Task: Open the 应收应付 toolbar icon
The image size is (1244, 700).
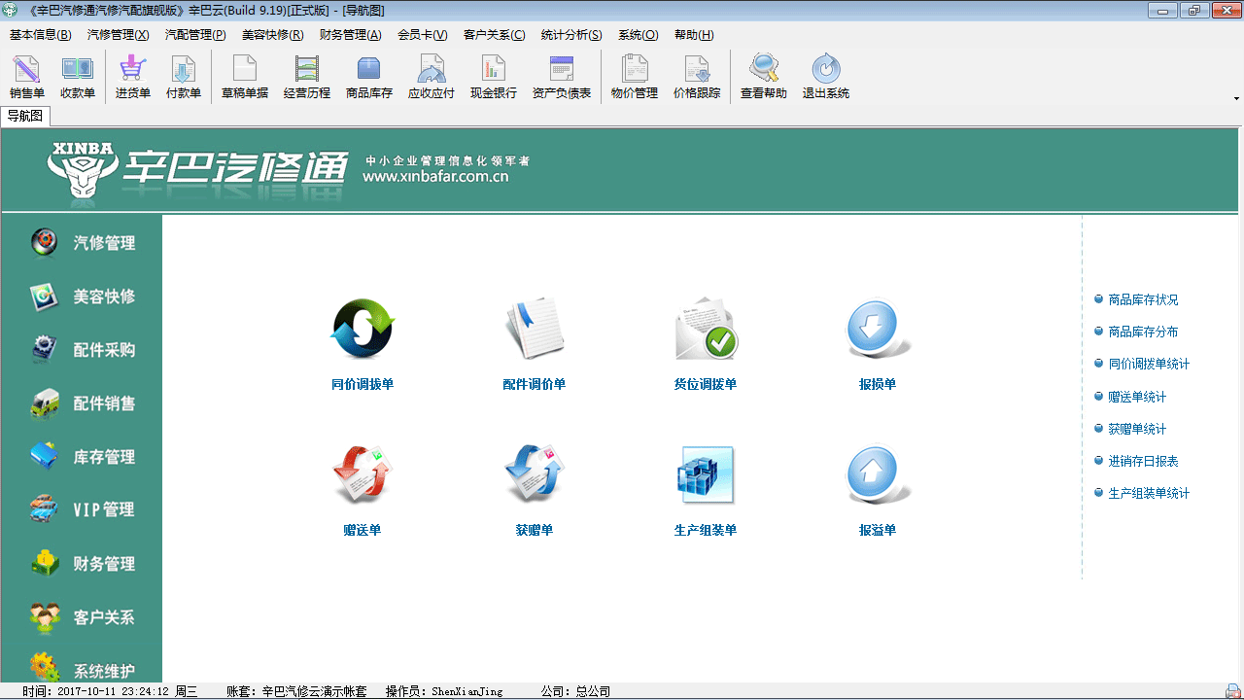Action: coord(432,77)
